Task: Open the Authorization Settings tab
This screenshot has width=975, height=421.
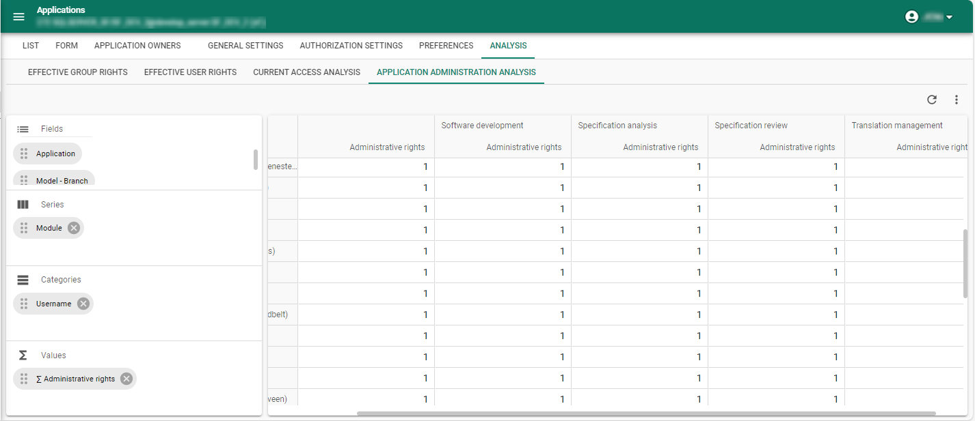Action: 351,46
